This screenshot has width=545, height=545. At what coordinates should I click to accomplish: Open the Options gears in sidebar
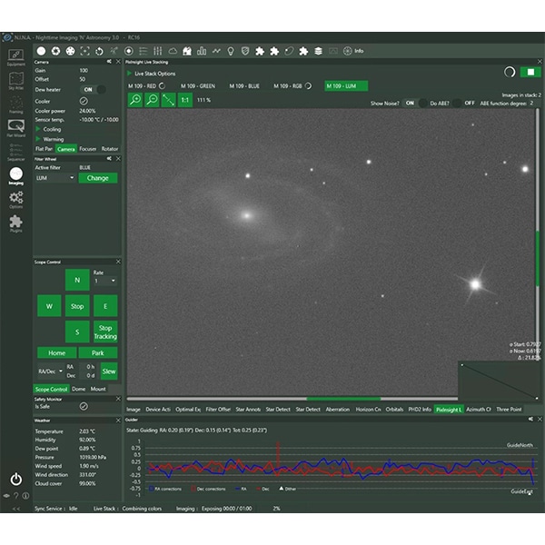(16, 200)
